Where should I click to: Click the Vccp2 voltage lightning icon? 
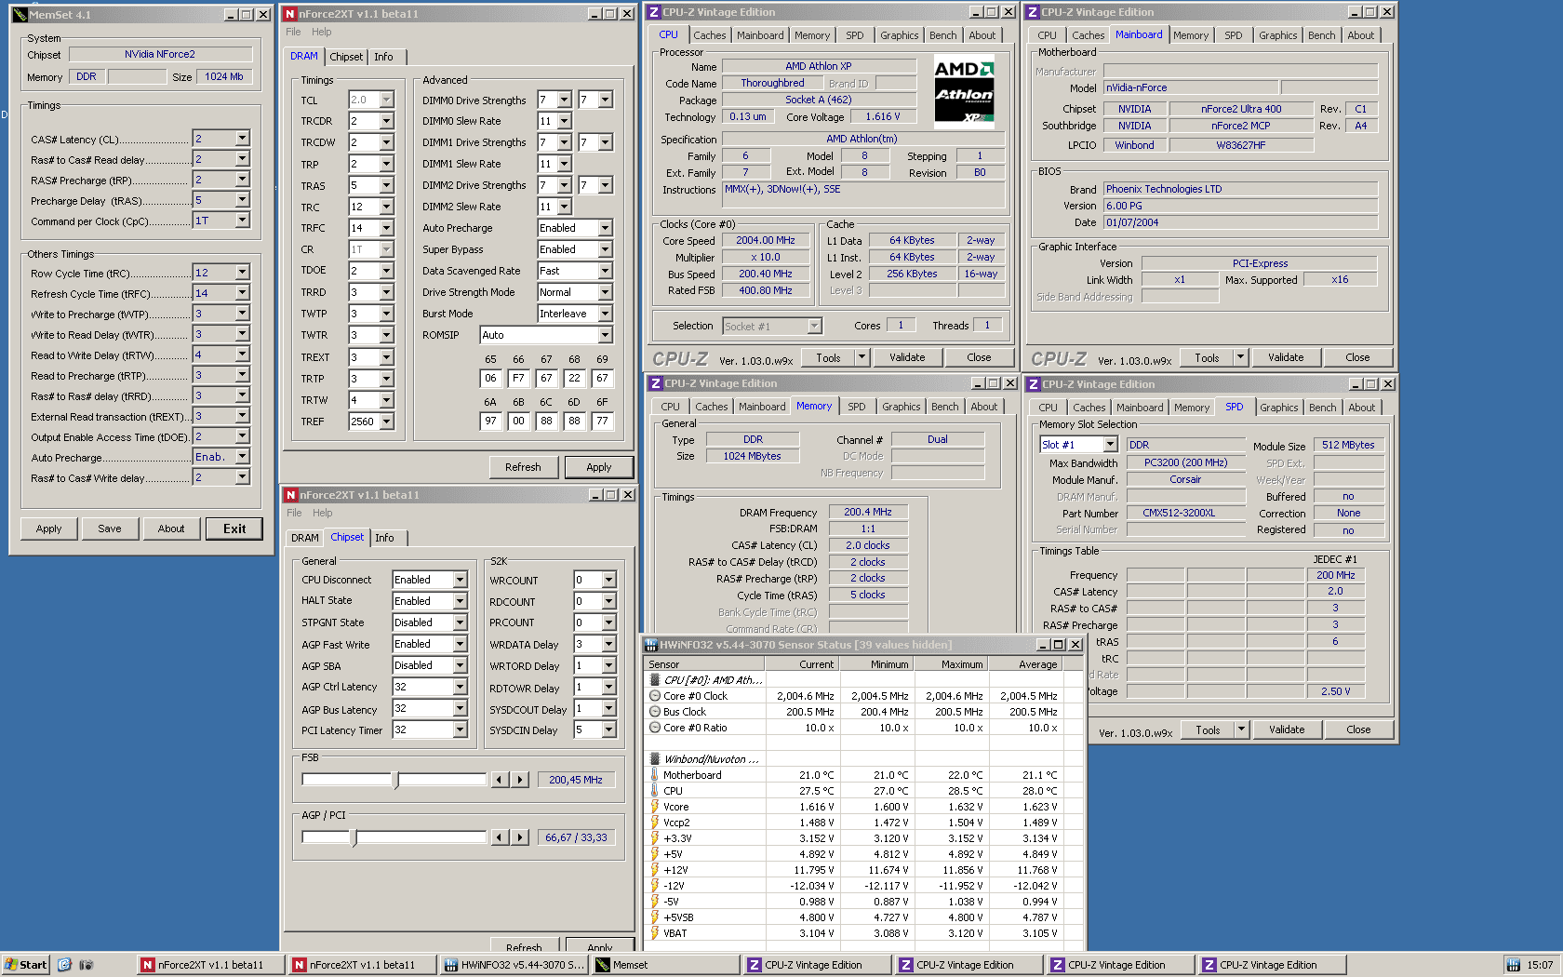pos(655,823)
